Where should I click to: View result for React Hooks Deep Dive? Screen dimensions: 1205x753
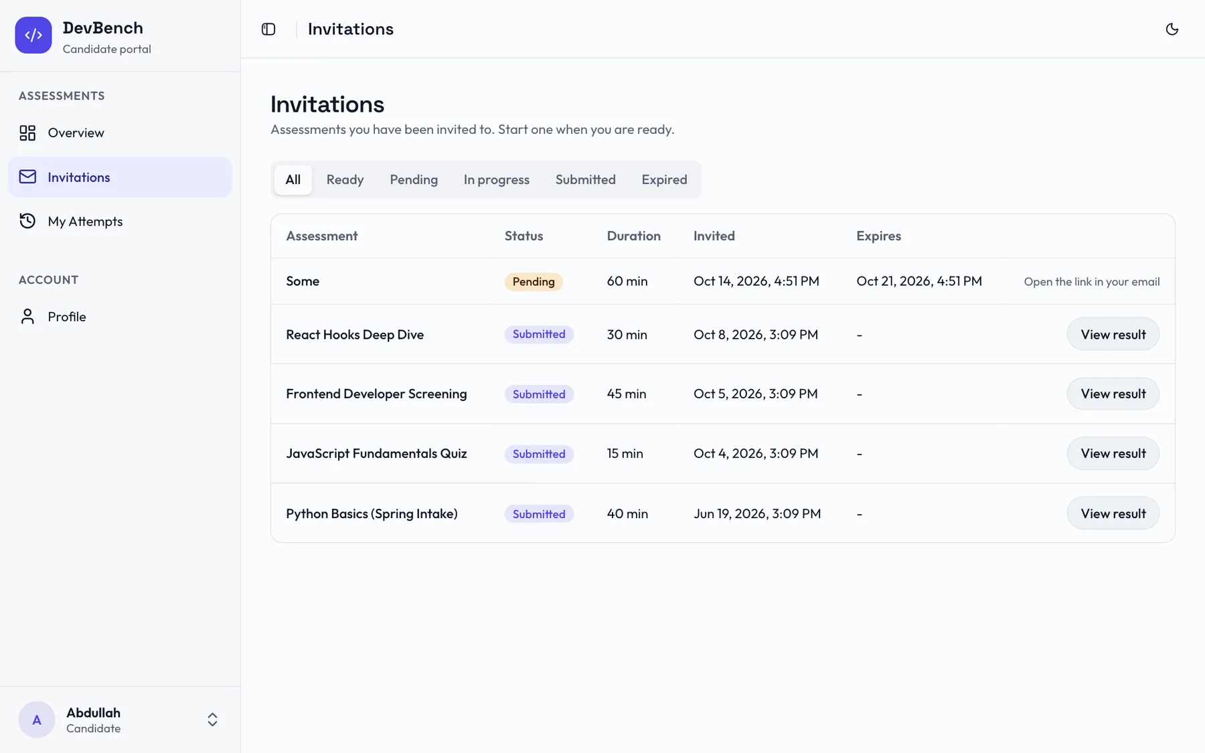(x=1113, y=334)
